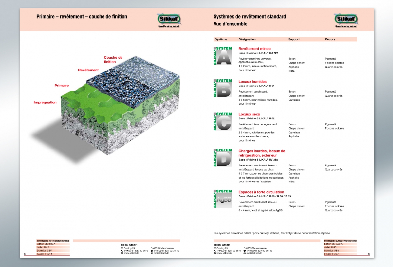Open mail@silikal.de link on left page
Image resolution: width=393 pixels, height=267 pixels.
tap(161, 253)
